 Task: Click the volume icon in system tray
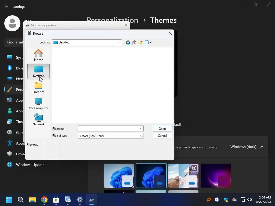[249, 200]
